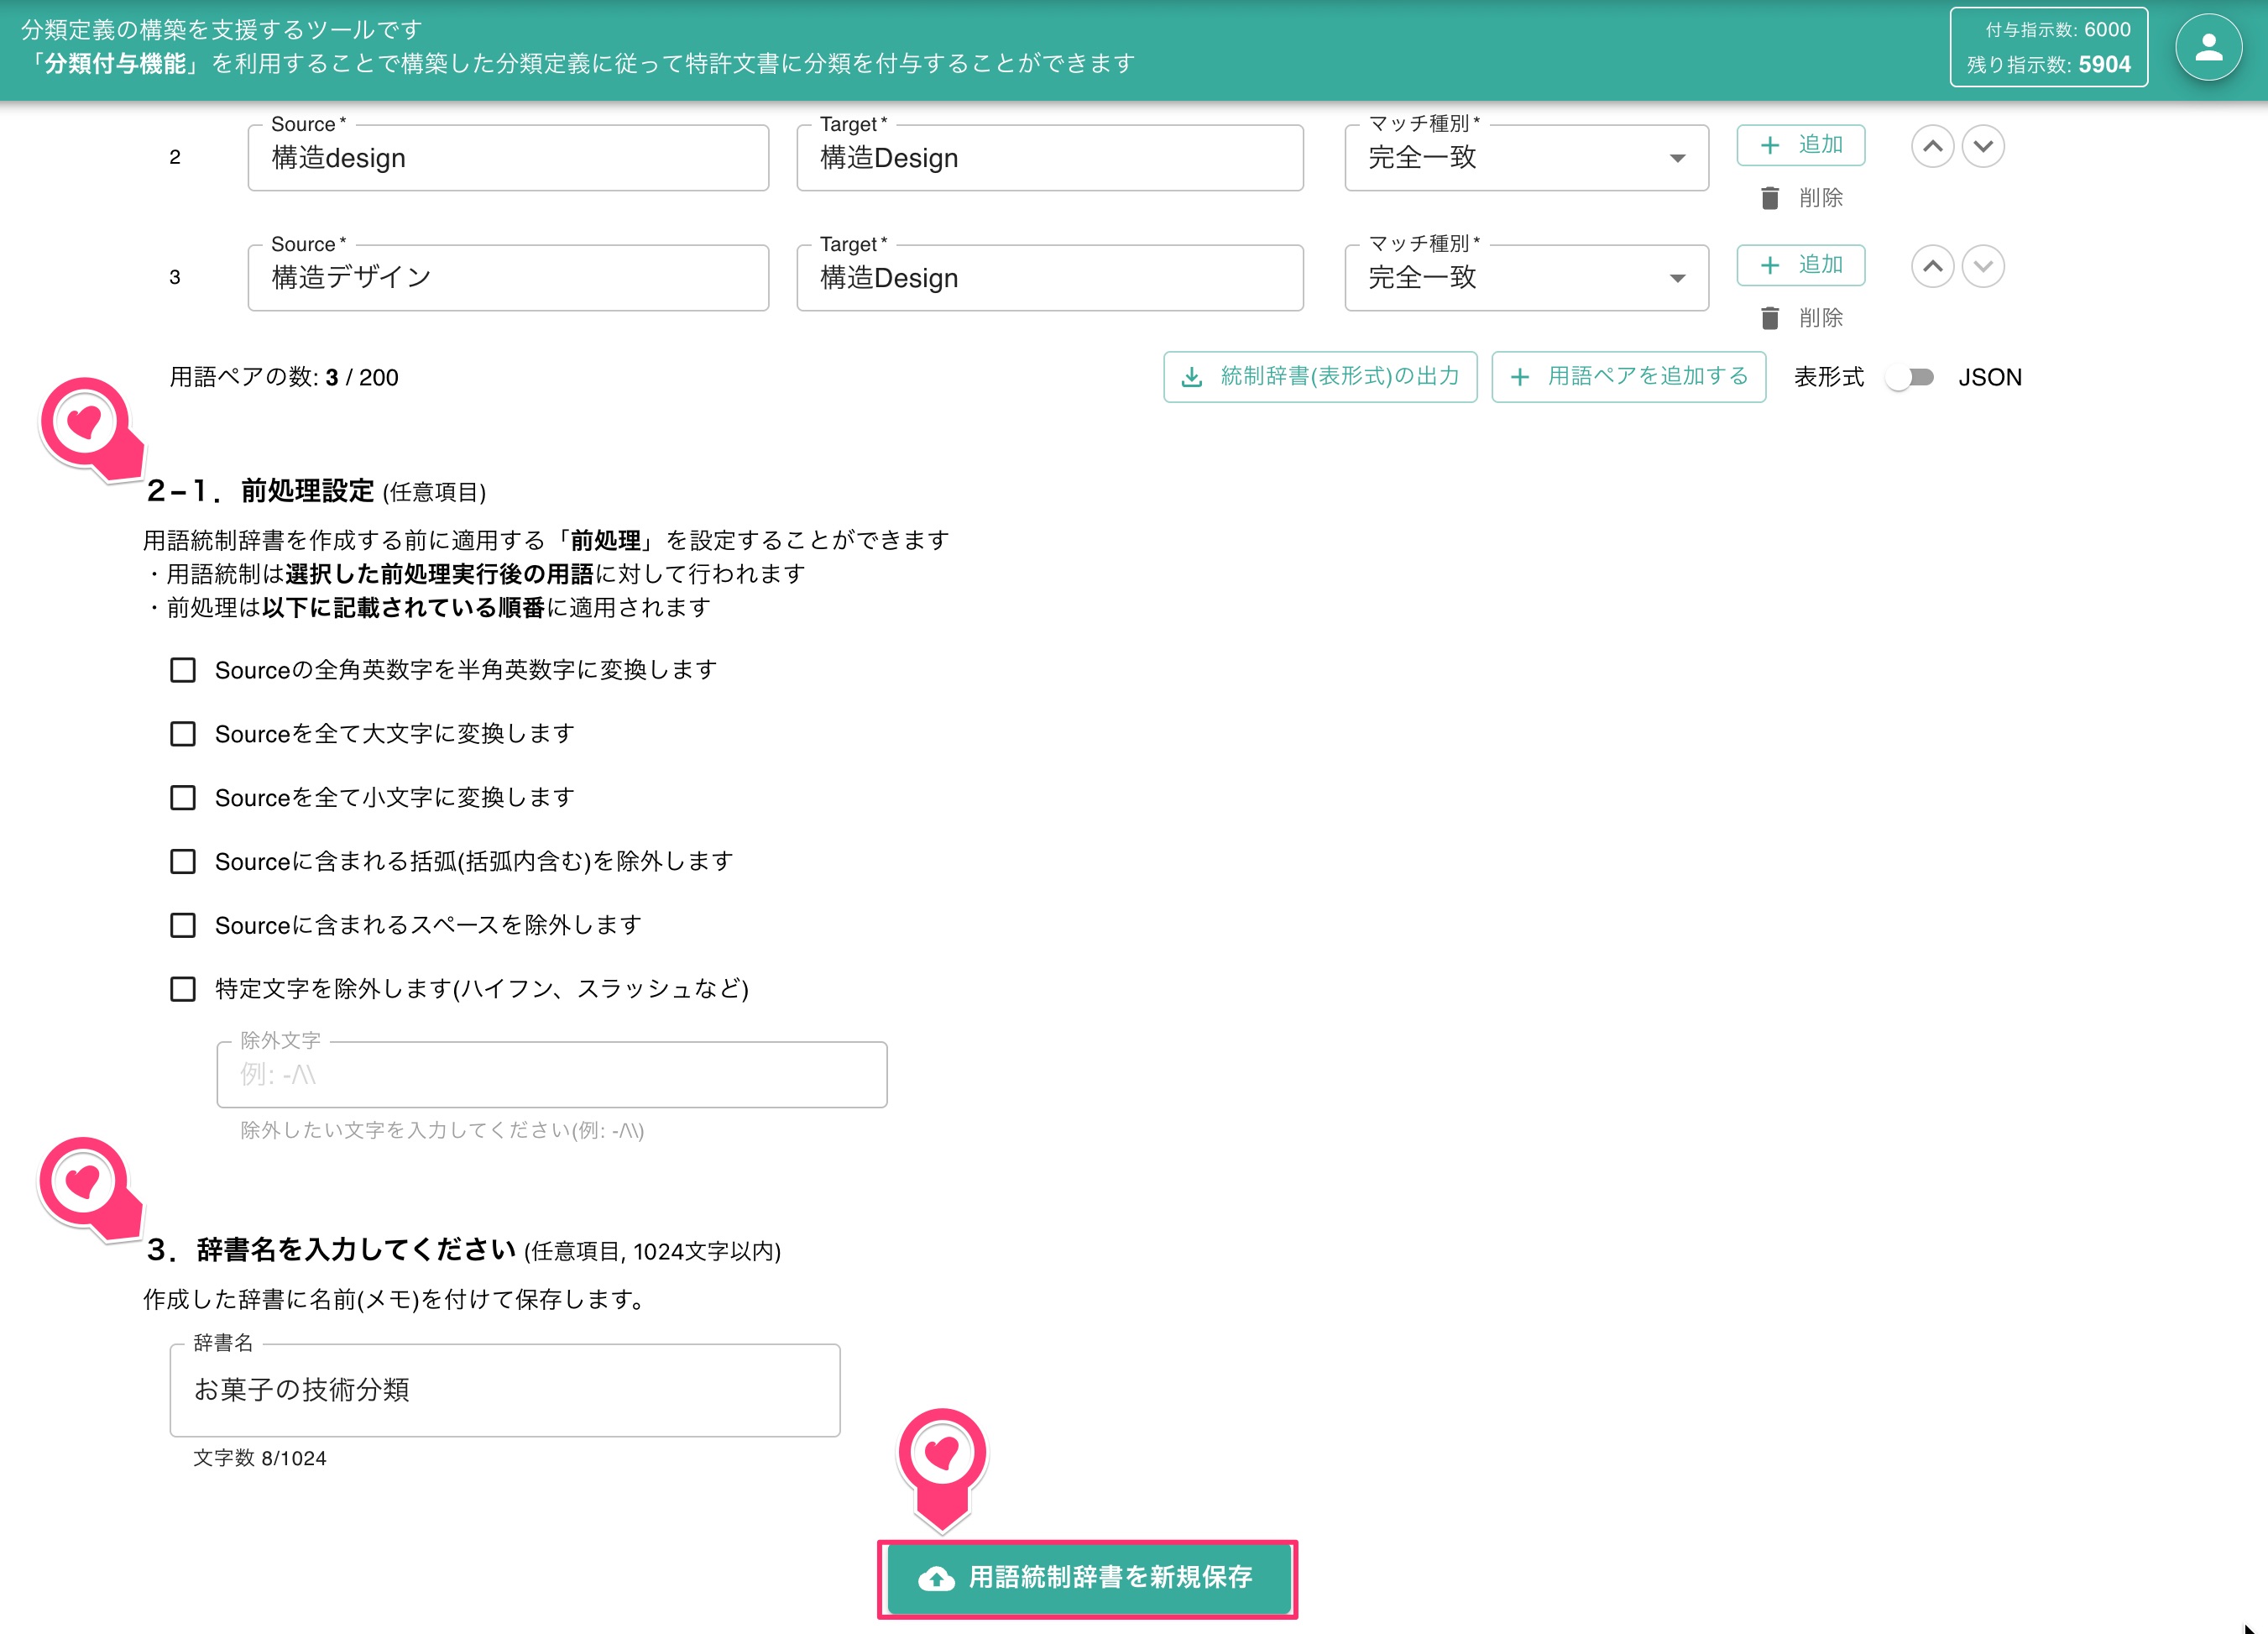This screenshot has height=1634, width=2268.
Task: Enable removal of parentheses from Source
Action: tap(183, 862)
